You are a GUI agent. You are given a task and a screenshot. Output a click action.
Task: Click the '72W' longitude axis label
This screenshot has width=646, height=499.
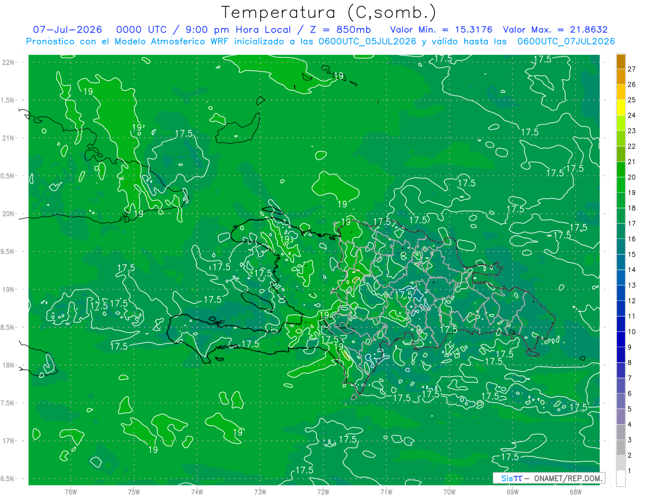[323, 491]
